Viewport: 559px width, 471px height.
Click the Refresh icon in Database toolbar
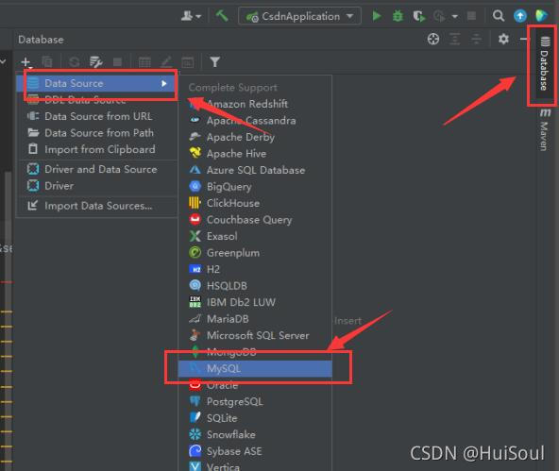(75, 62)
